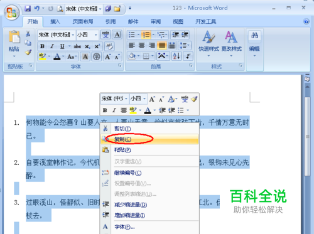Click Phonetic Guide icon in ribbon
The image size is (314, 234).
[x=106, y=35]
